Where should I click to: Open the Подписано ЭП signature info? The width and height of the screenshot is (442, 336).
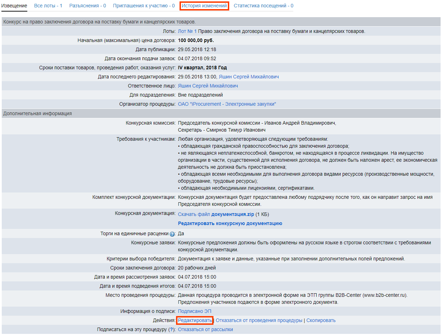pyautogui.click(x=194, y=311)
